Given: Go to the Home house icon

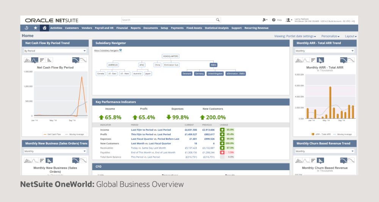Looking at the screenshot, I should [44, 28].
